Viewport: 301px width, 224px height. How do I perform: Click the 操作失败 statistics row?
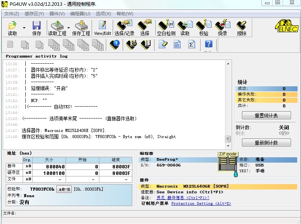266,94
